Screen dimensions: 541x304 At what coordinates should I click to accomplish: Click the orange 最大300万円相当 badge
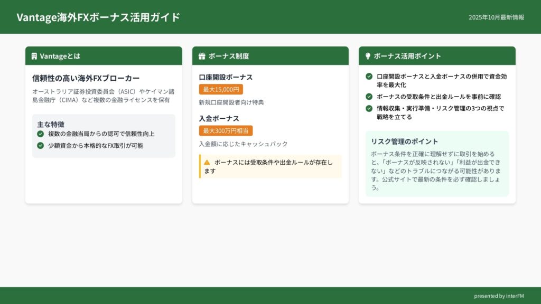[226, 131]
